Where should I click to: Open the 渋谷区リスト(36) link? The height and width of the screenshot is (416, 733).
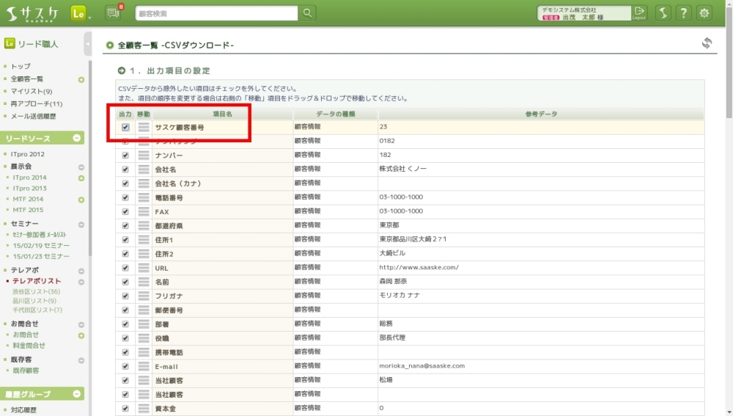[36, 291]
